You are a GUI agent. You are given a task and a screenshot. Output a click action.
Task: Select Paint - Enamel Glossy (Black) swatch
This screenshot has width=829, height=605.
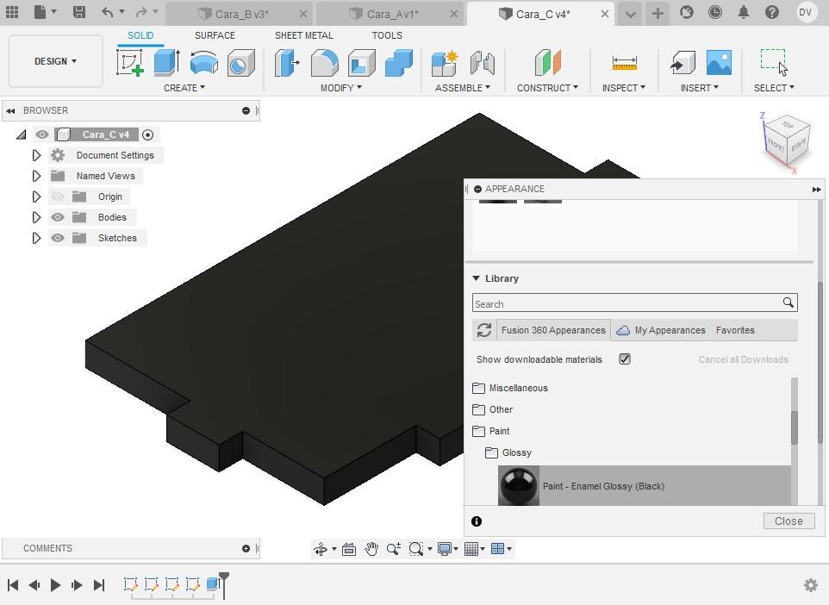(518, 486)
